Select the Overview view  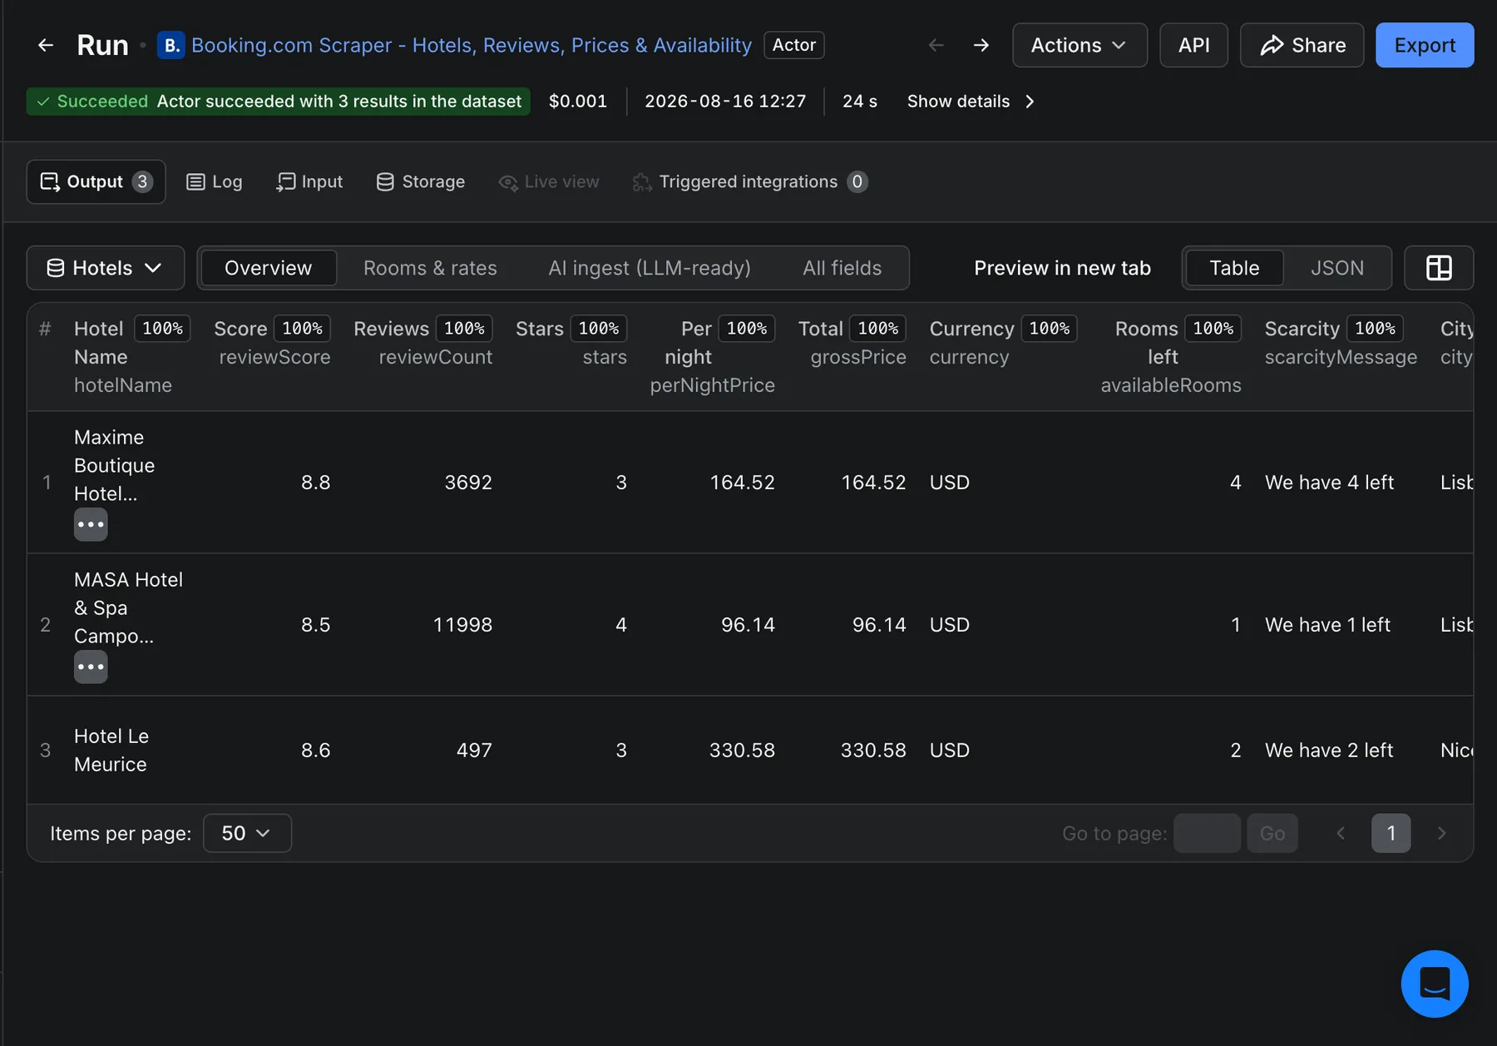(268, 268)
